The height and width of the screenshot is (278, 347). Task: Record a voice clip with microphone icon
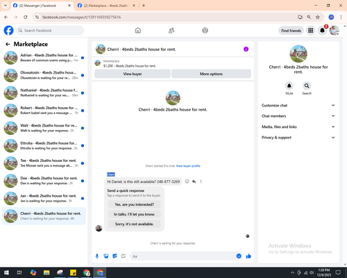(x=97, y=256)
